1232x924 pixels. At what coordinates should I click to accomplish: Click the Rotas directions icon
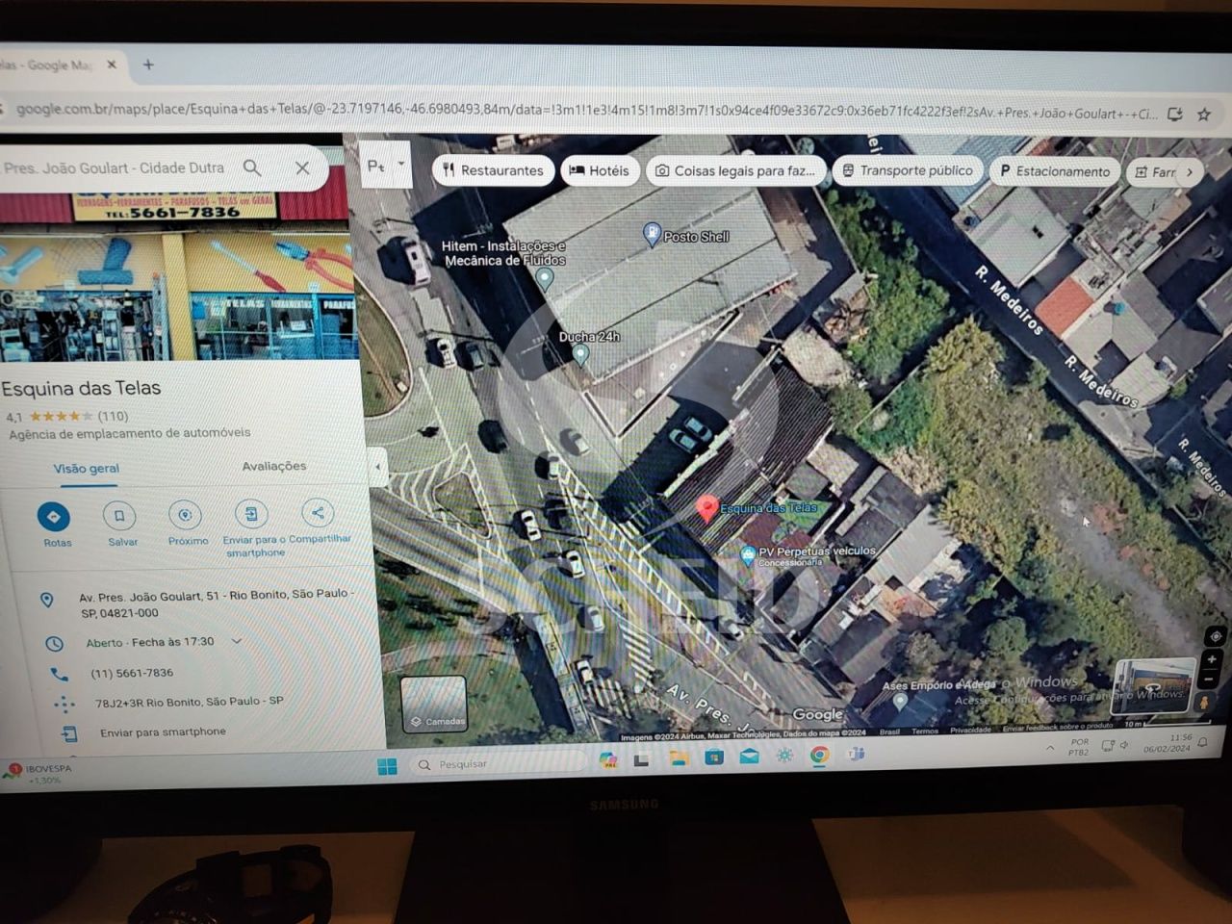tap(54, 517)
